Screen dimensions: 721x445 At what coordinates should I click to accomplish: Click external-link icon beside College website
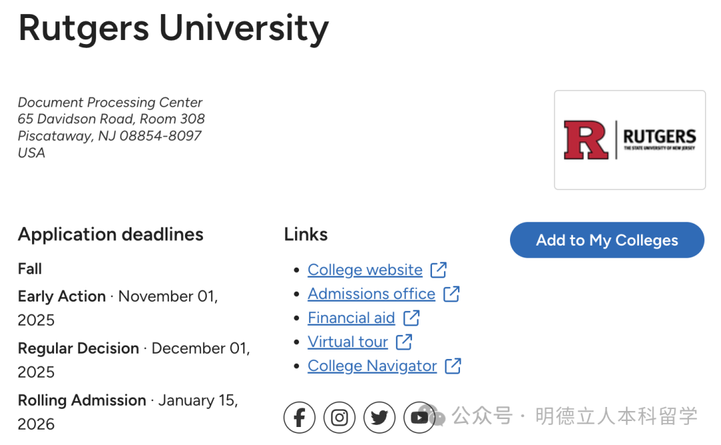(x=439, y=270)
